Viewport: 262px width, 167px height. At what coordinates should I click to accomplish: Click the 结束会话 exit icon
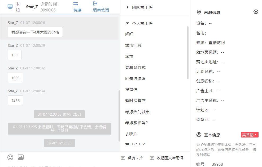pyautogui.click(x=95, y=3)
